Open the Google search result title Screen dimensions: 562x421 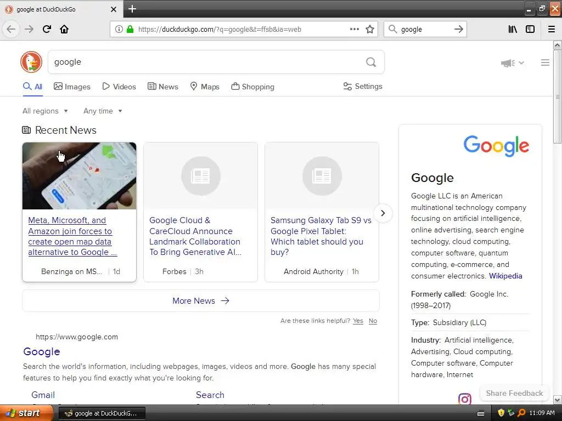(x=42, y=351)
